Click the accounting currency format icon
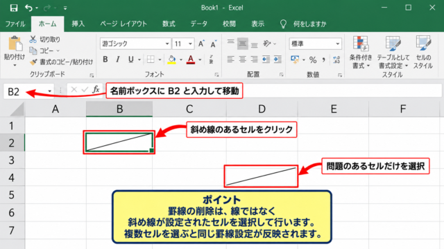Screen dimensions: 444x249 [295, 59]
